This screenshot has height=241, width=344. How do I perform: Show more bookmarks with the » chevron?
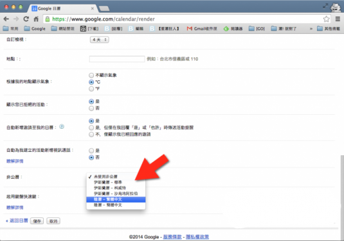point(311,29)
